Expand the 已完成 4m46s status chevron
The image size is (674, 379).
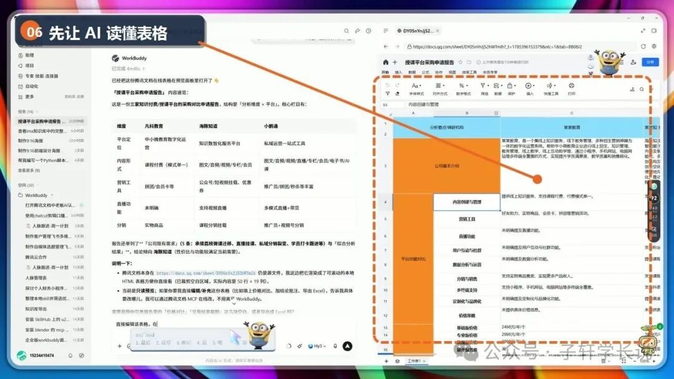point(144,69)
